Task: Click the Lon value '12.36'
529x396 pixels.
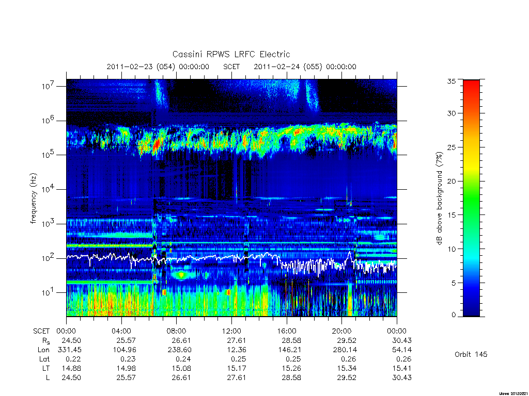Action: (x=237, y=350)
